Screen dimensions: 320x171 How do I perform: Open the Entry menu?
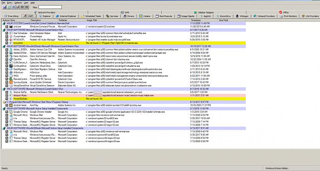(9, 3)
